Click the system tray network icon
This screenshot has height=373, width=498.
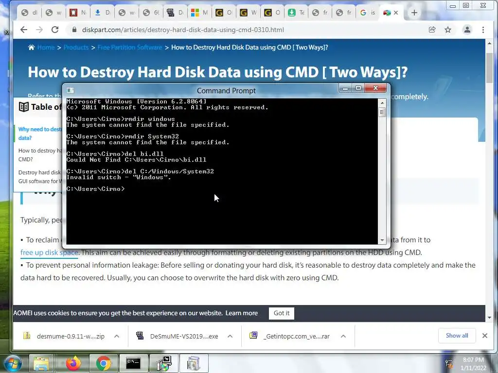[x=449, y=363]
